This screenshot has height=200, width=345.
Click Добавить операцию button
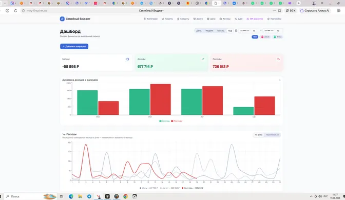pyautogui.click(x=74, y=46)
